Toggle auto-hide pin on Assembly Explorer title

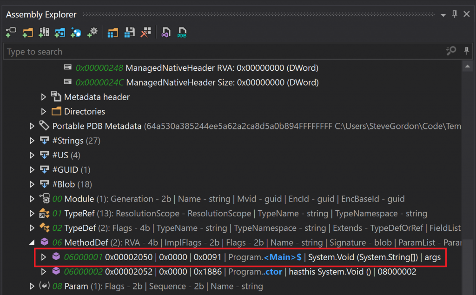pos(455,14)
